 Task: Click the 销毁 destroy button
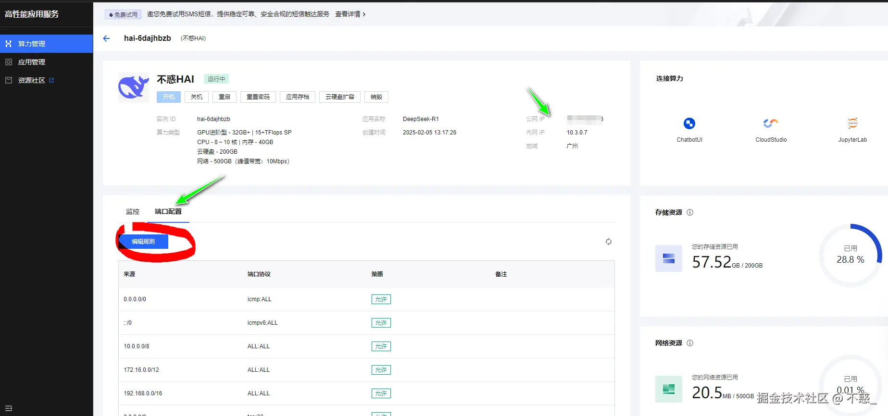376,97
